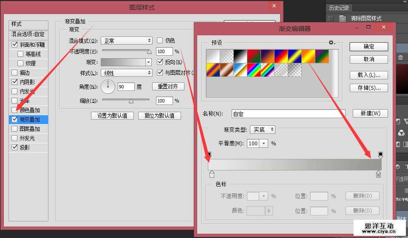This screenshot has height=238, width=408.
Task: Select the right gray color stop
Action: tap(378, 174)
